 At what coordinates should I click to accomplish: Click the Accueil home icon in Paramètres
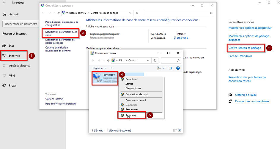pyautogui.click(x=4, y=14)
